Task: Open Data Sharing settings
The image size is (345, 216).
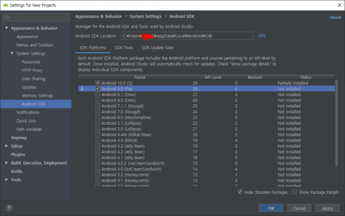Action: [x=33, y=79]
